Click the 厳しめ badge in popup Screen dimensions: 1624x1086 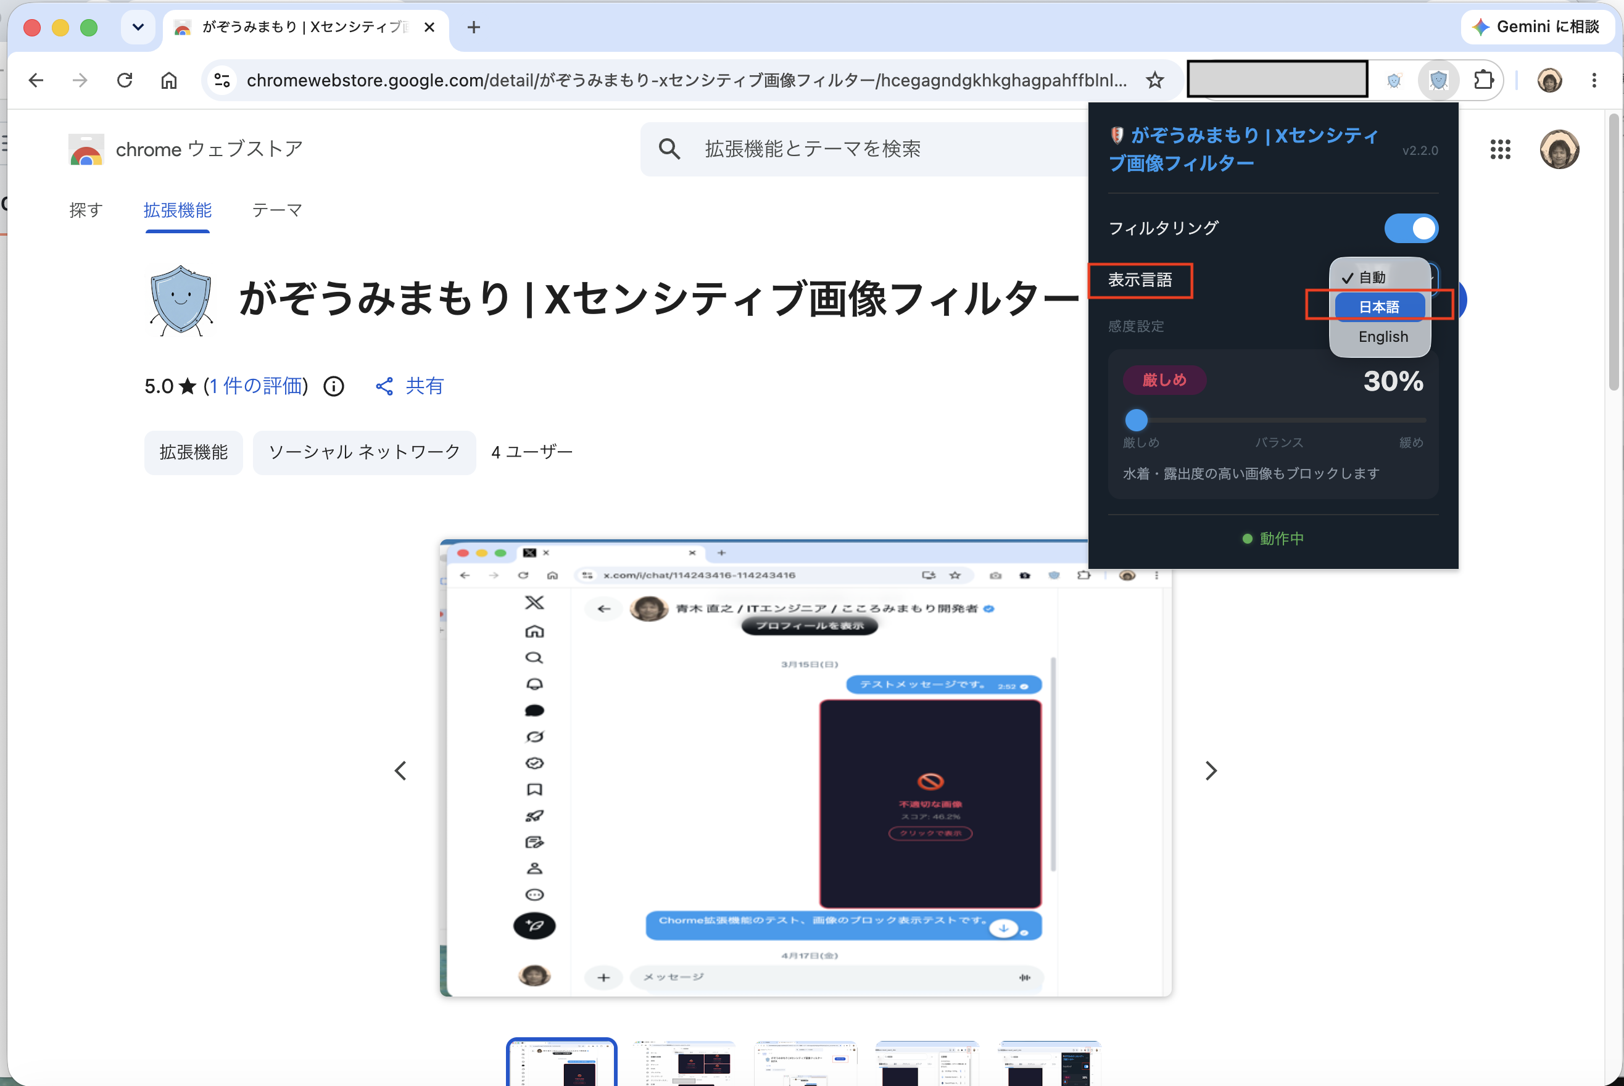(x=1164, y=380)
